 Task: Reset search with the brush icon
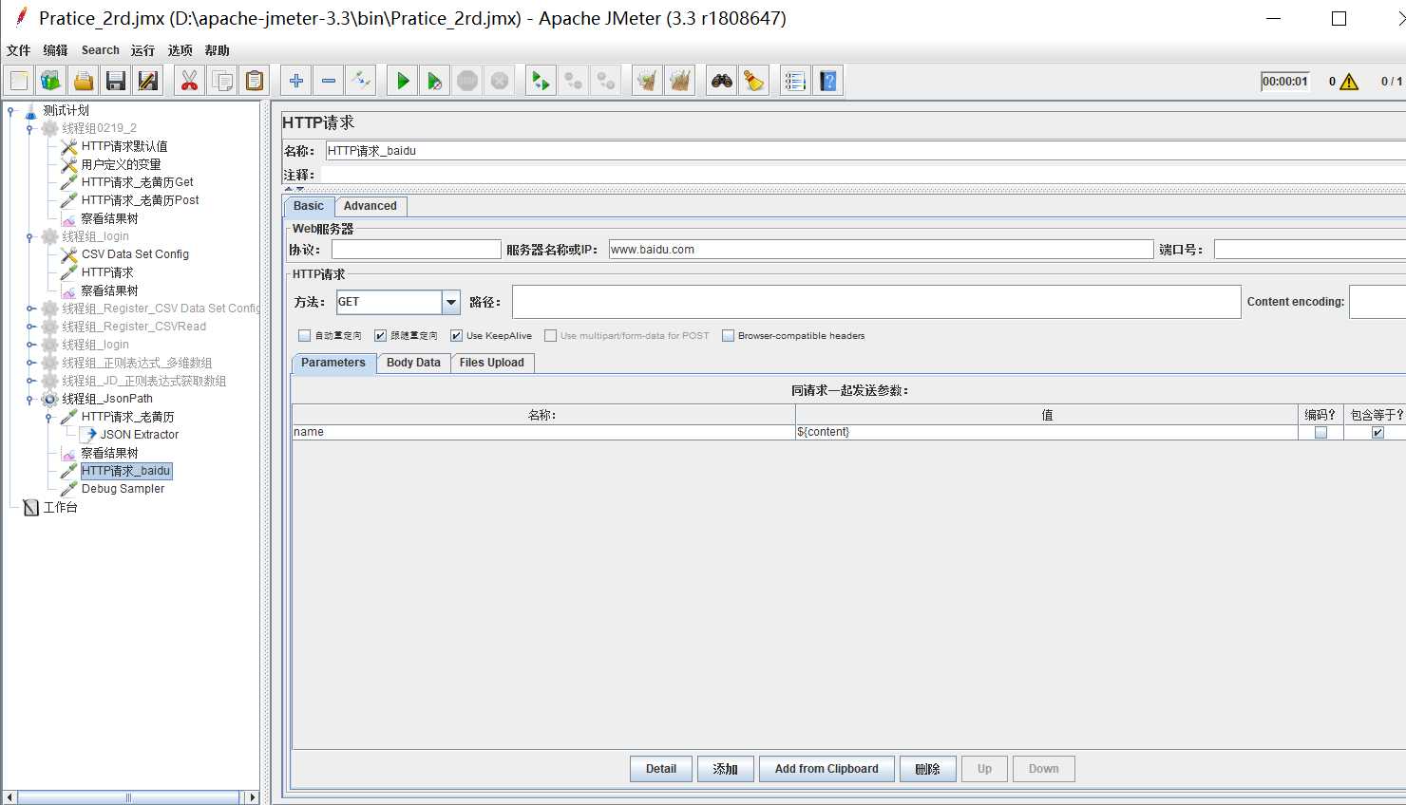tap(754, 81)
